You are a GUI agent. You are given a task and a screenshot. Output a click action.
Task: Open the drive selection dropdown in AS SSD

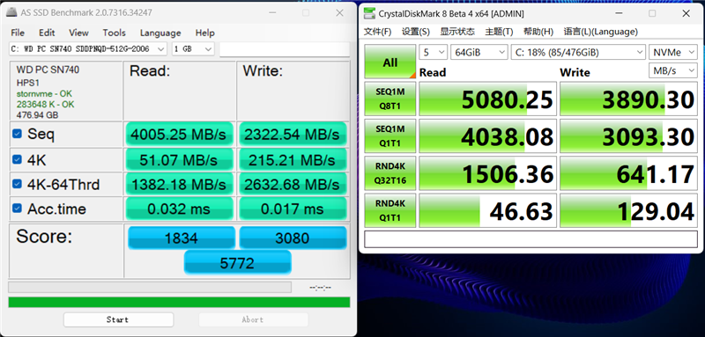pyautogui.click(x=87, y=49)
